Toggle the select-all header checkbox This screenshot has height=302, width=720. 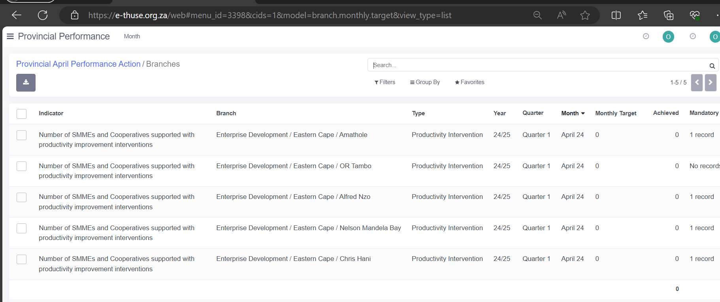coord(22,114)
